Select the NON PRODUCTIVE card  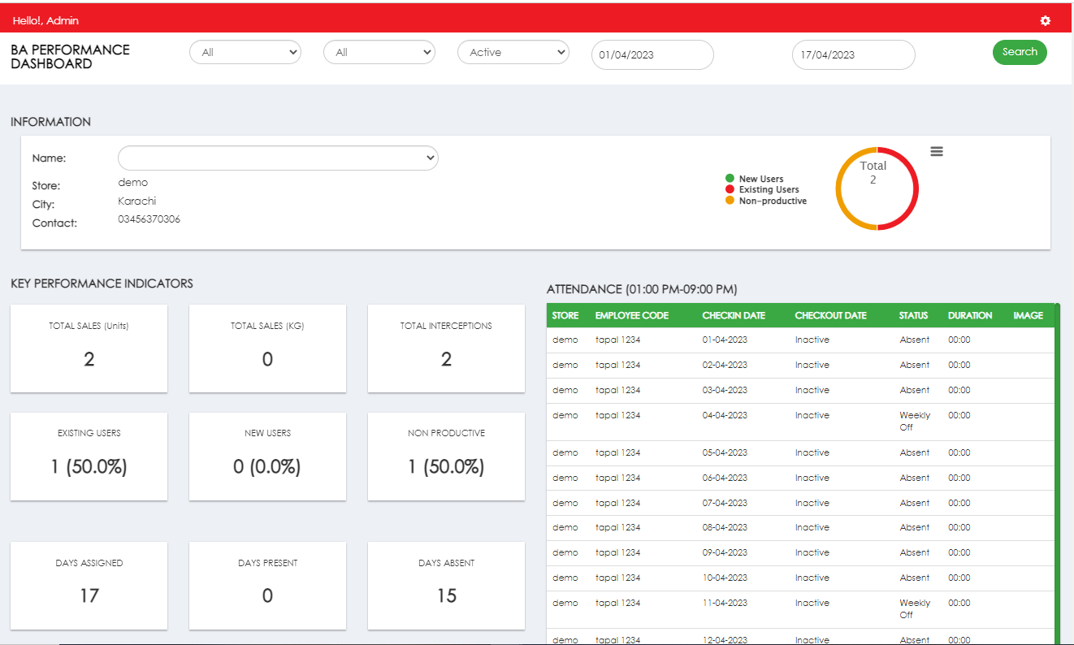pos(446,457)
